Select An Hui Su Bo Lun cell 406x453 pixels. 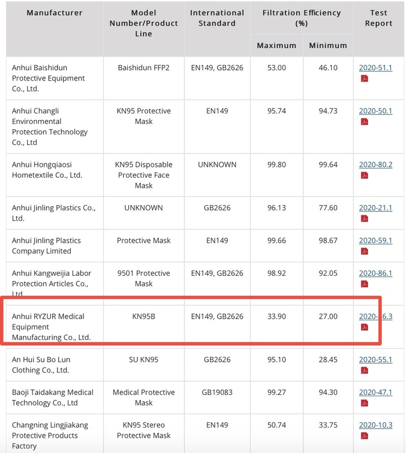pyautogui.click(x=55, y=364)
